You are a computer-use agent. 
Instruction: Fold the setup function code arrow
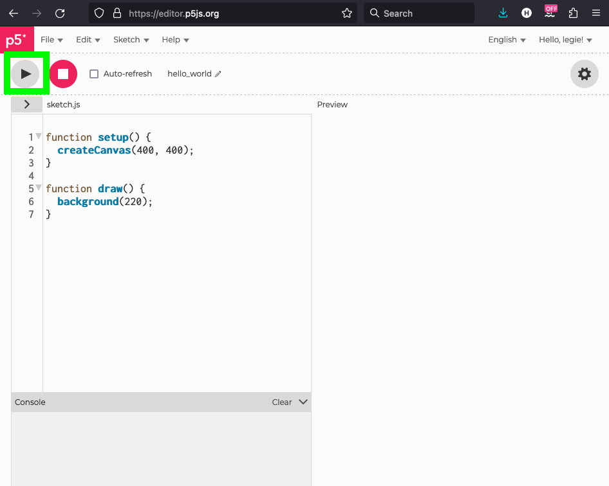pos(39,136)
